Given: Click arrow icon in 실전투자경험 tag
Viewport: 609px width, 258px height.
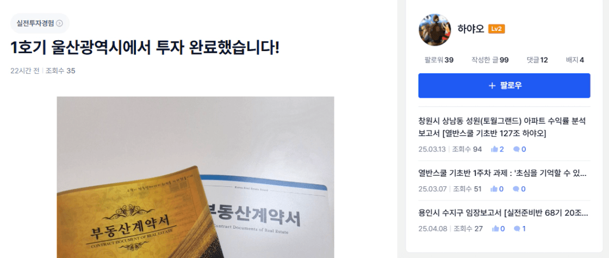Looking at the screenshot, I should click(x=59, y=23).
